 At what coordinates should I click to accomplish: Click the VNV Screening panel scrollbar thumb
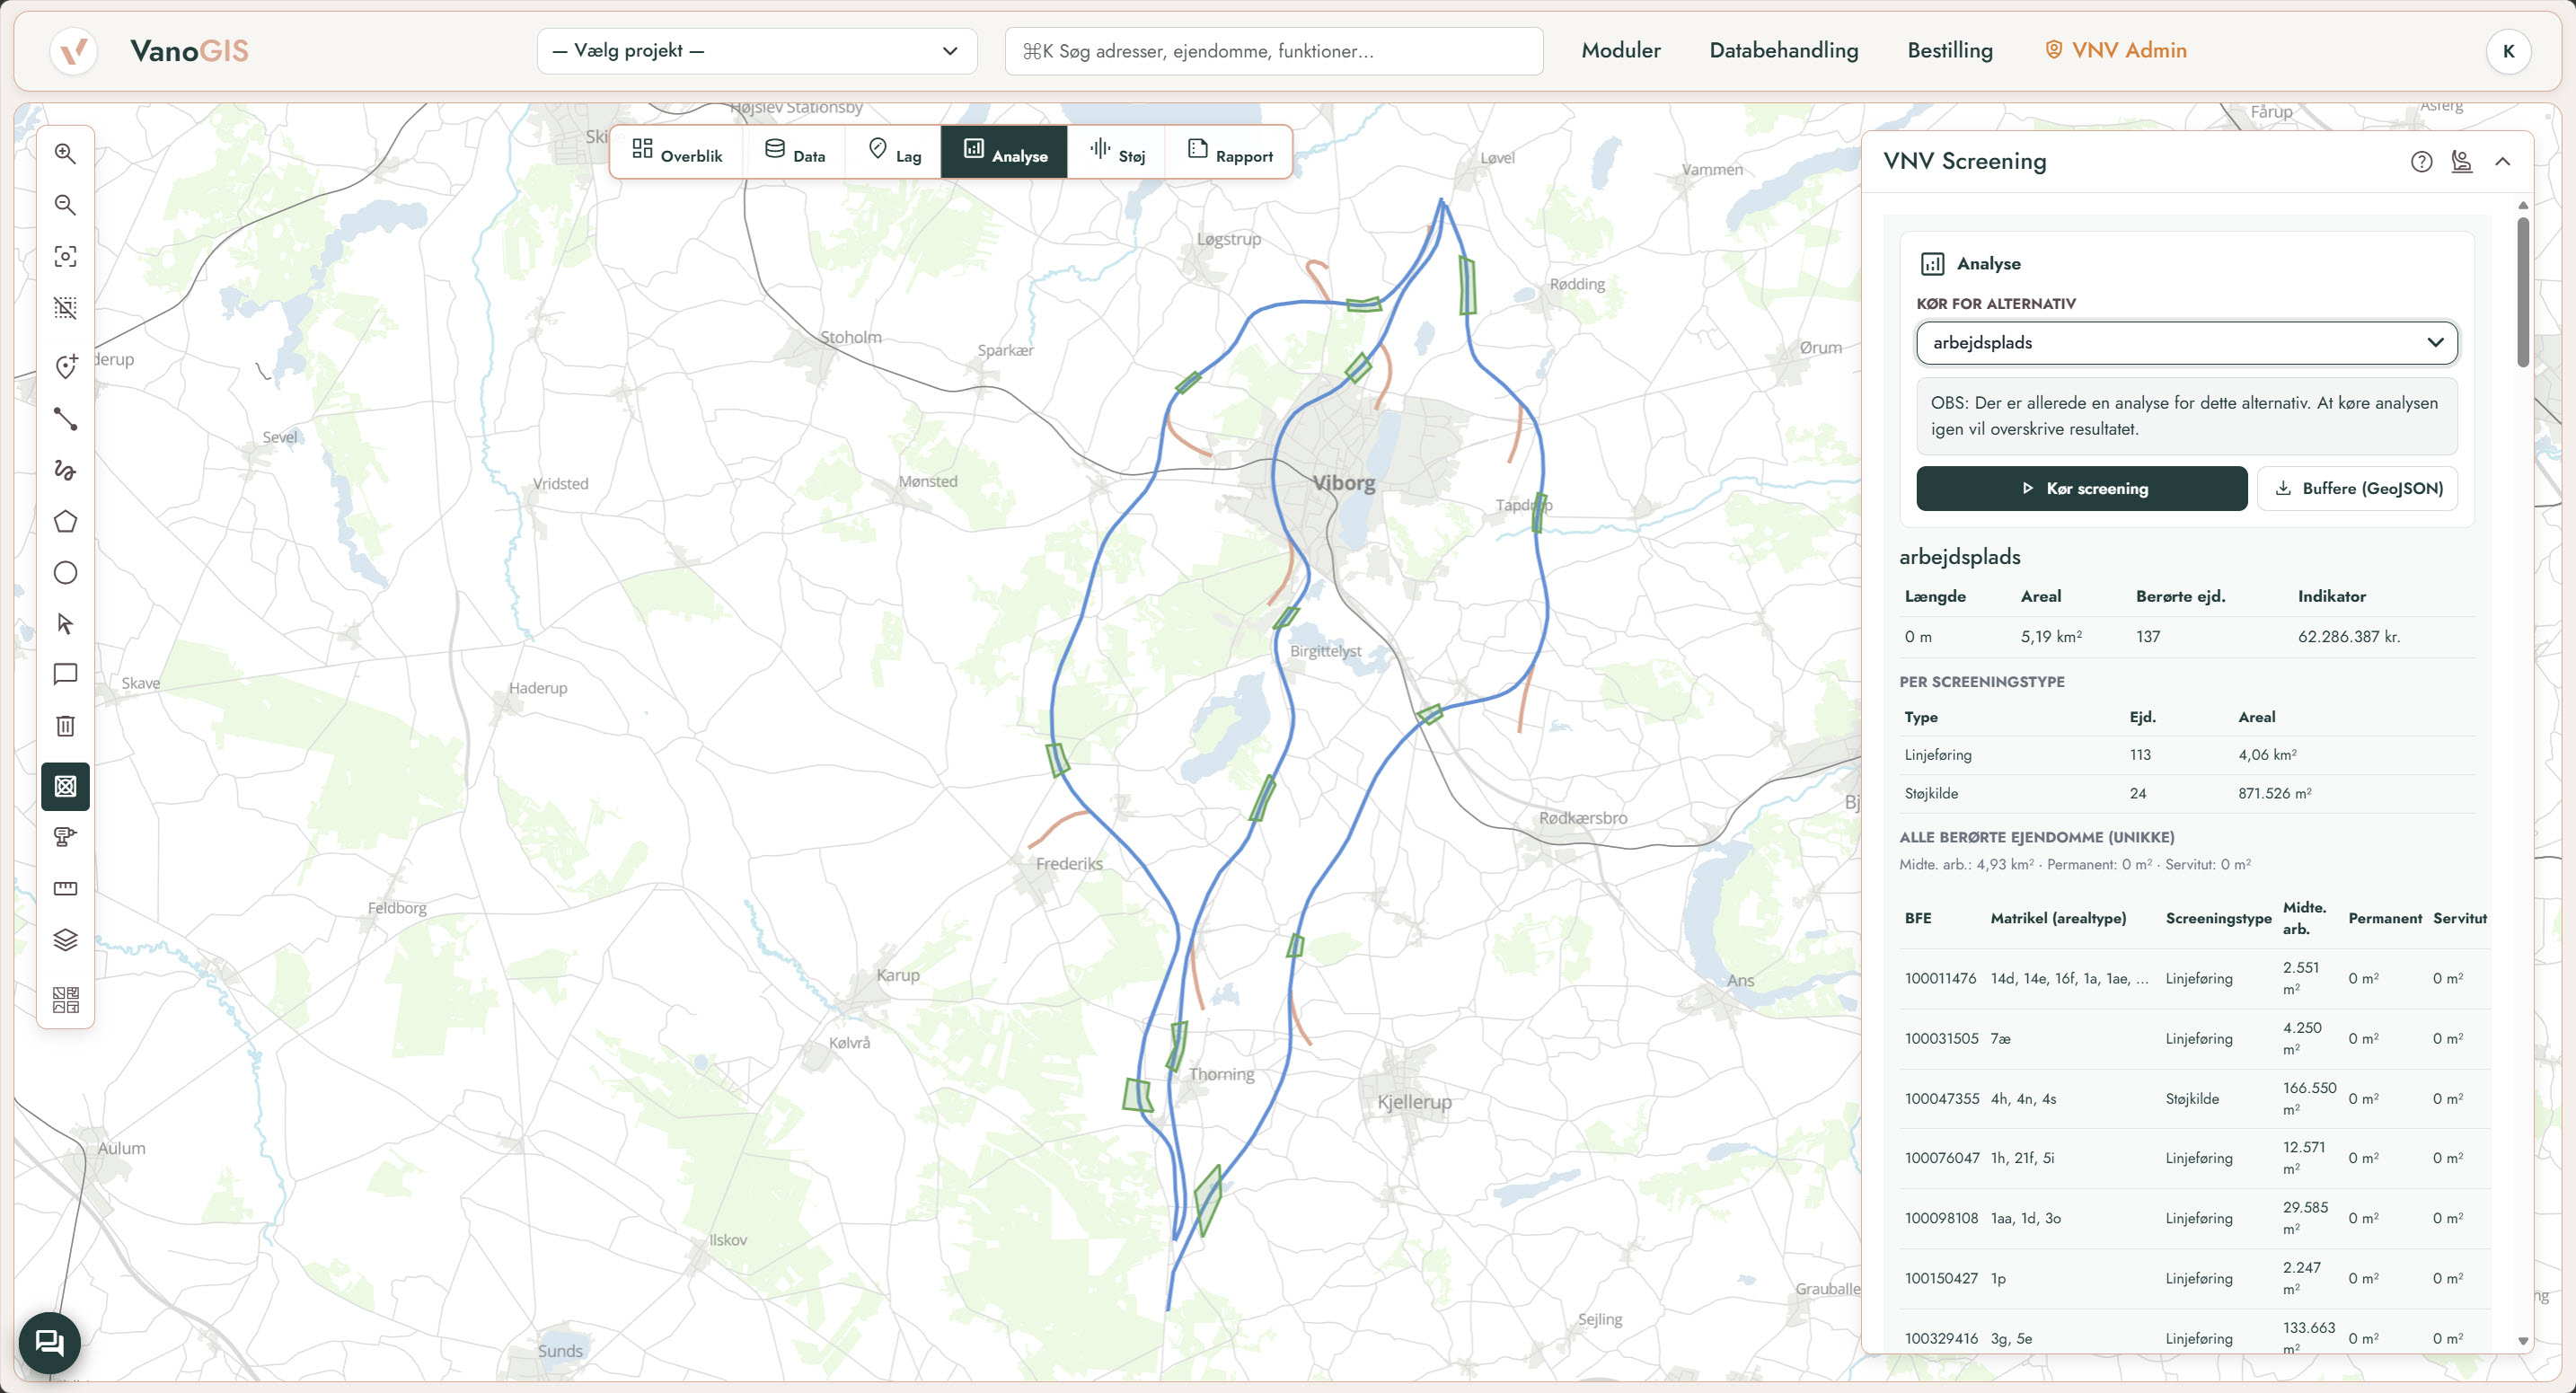(2523, 290)
